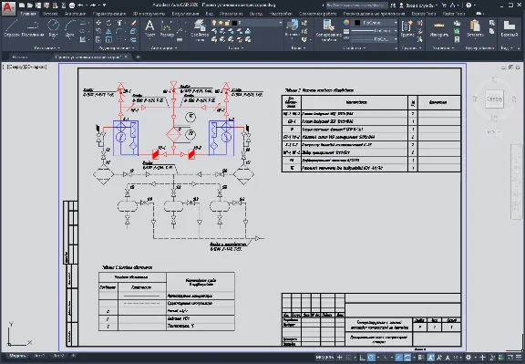Click the Модель layout tab
This screenshot has height=364, width=525.
17,356
